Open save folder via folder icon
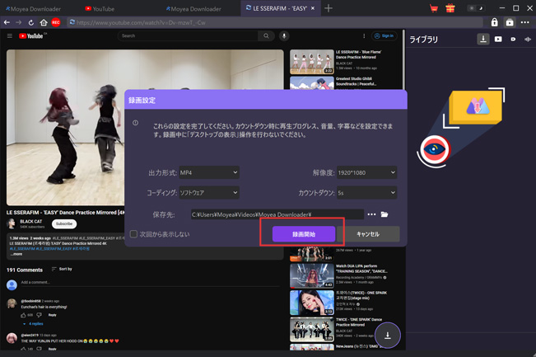The width and height of the screenshot is (536, 357). 385,214
